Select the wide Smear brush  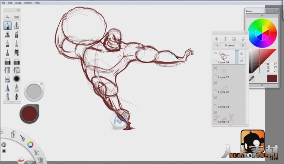[7, 79]
